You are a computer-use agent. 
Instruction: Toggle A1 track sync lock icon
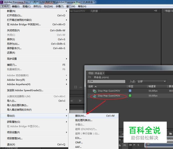click(x=130, y=145)
